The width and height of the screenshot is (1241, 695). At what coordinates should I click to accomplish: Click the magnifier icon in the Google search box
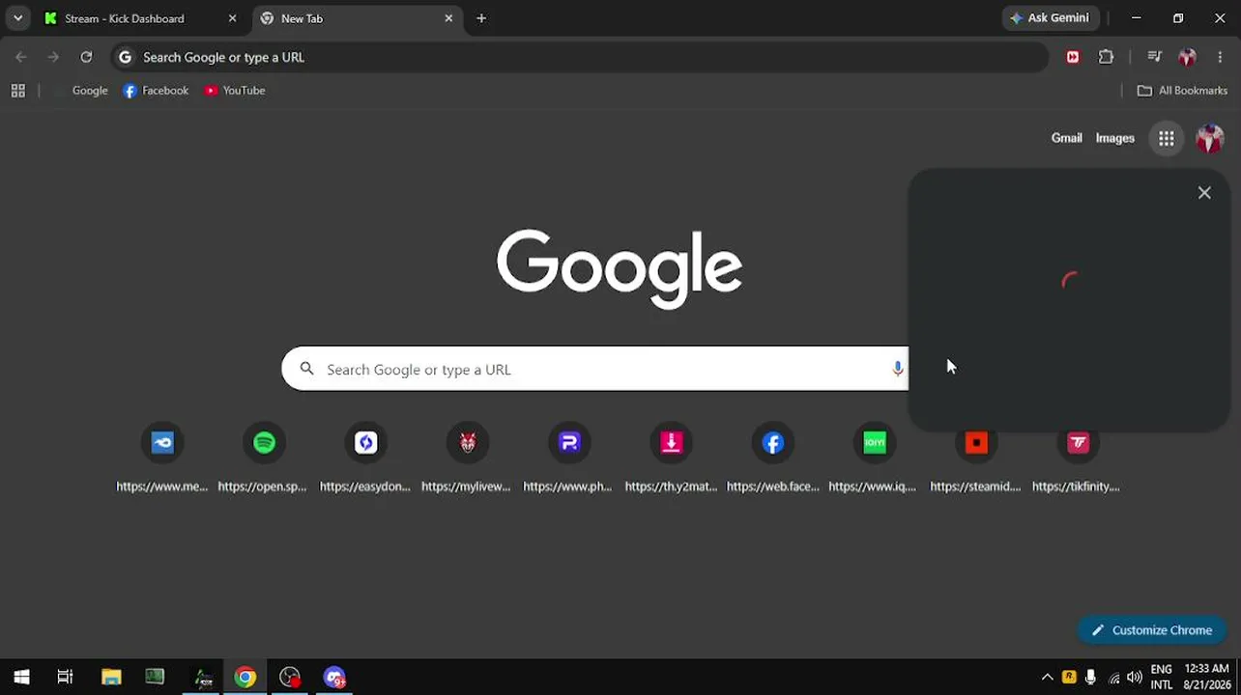click(307, 369)
